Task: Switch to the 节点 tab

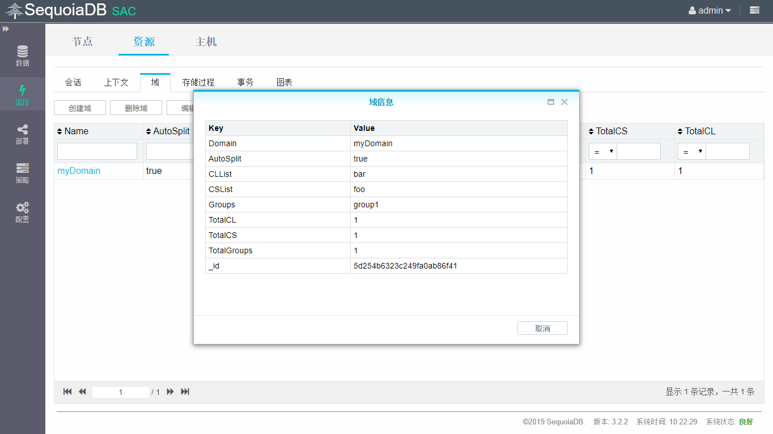Action: (82, 41)
